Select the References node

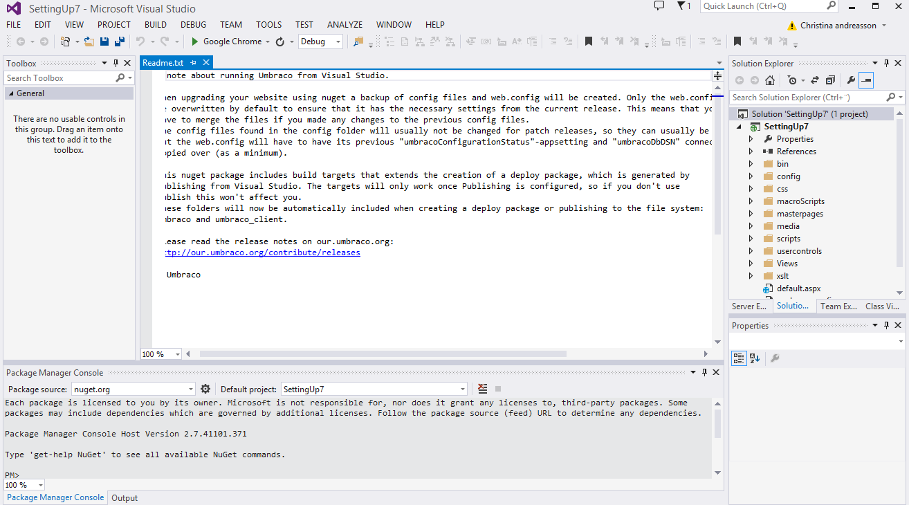coord(796,151)
